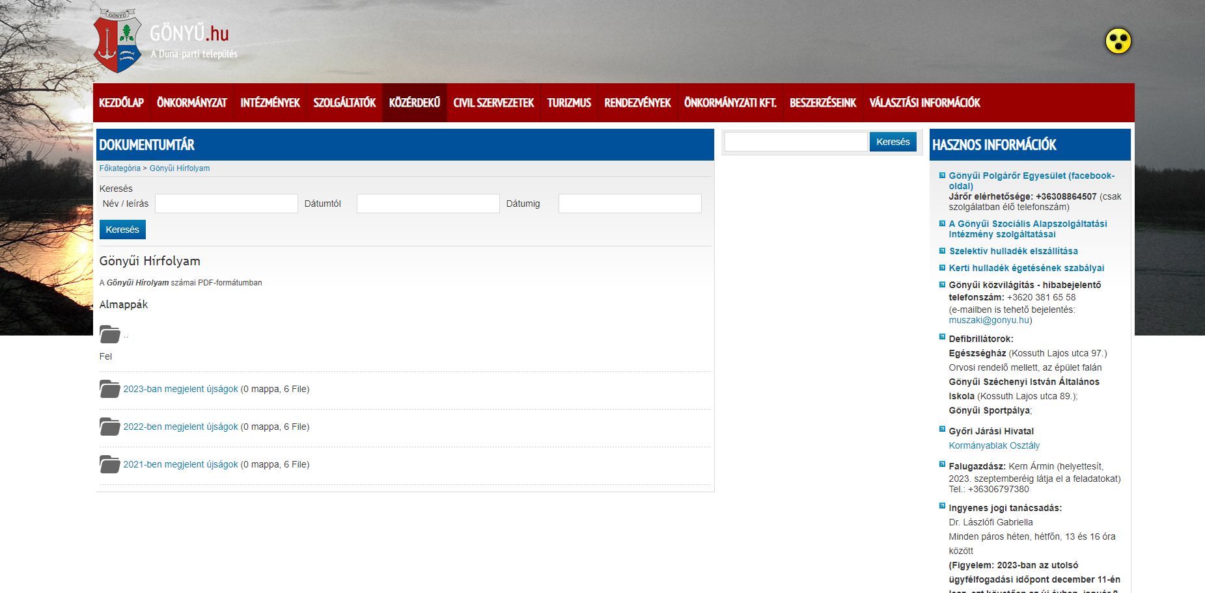The image size is (1205, 593).
Task: Click the Hasznos információk heading
Action: coord(994,145)
